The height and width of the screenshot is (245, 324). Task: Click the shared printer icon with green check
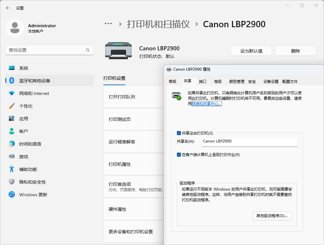pyautogui.click(x=177, y=96)
